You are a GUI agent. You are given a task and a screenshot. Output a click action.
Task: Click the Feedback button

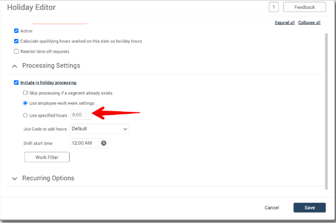305,7
